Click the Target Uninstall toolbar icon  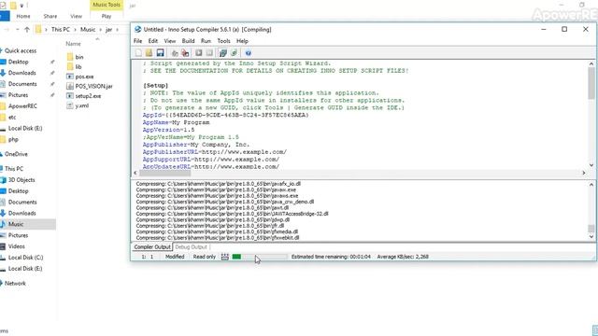coord(234,53)
